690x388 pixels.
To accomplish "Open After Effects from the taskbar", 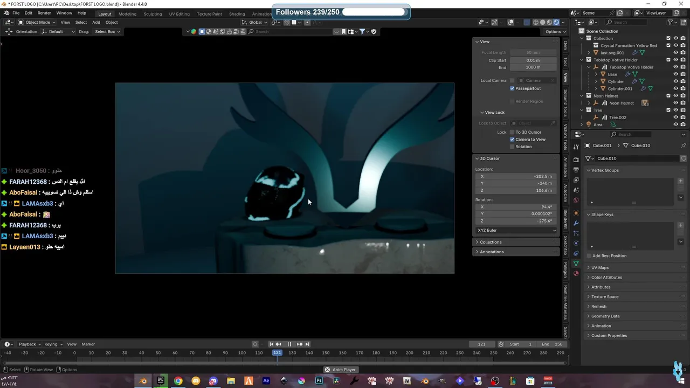I will point(266,381).
